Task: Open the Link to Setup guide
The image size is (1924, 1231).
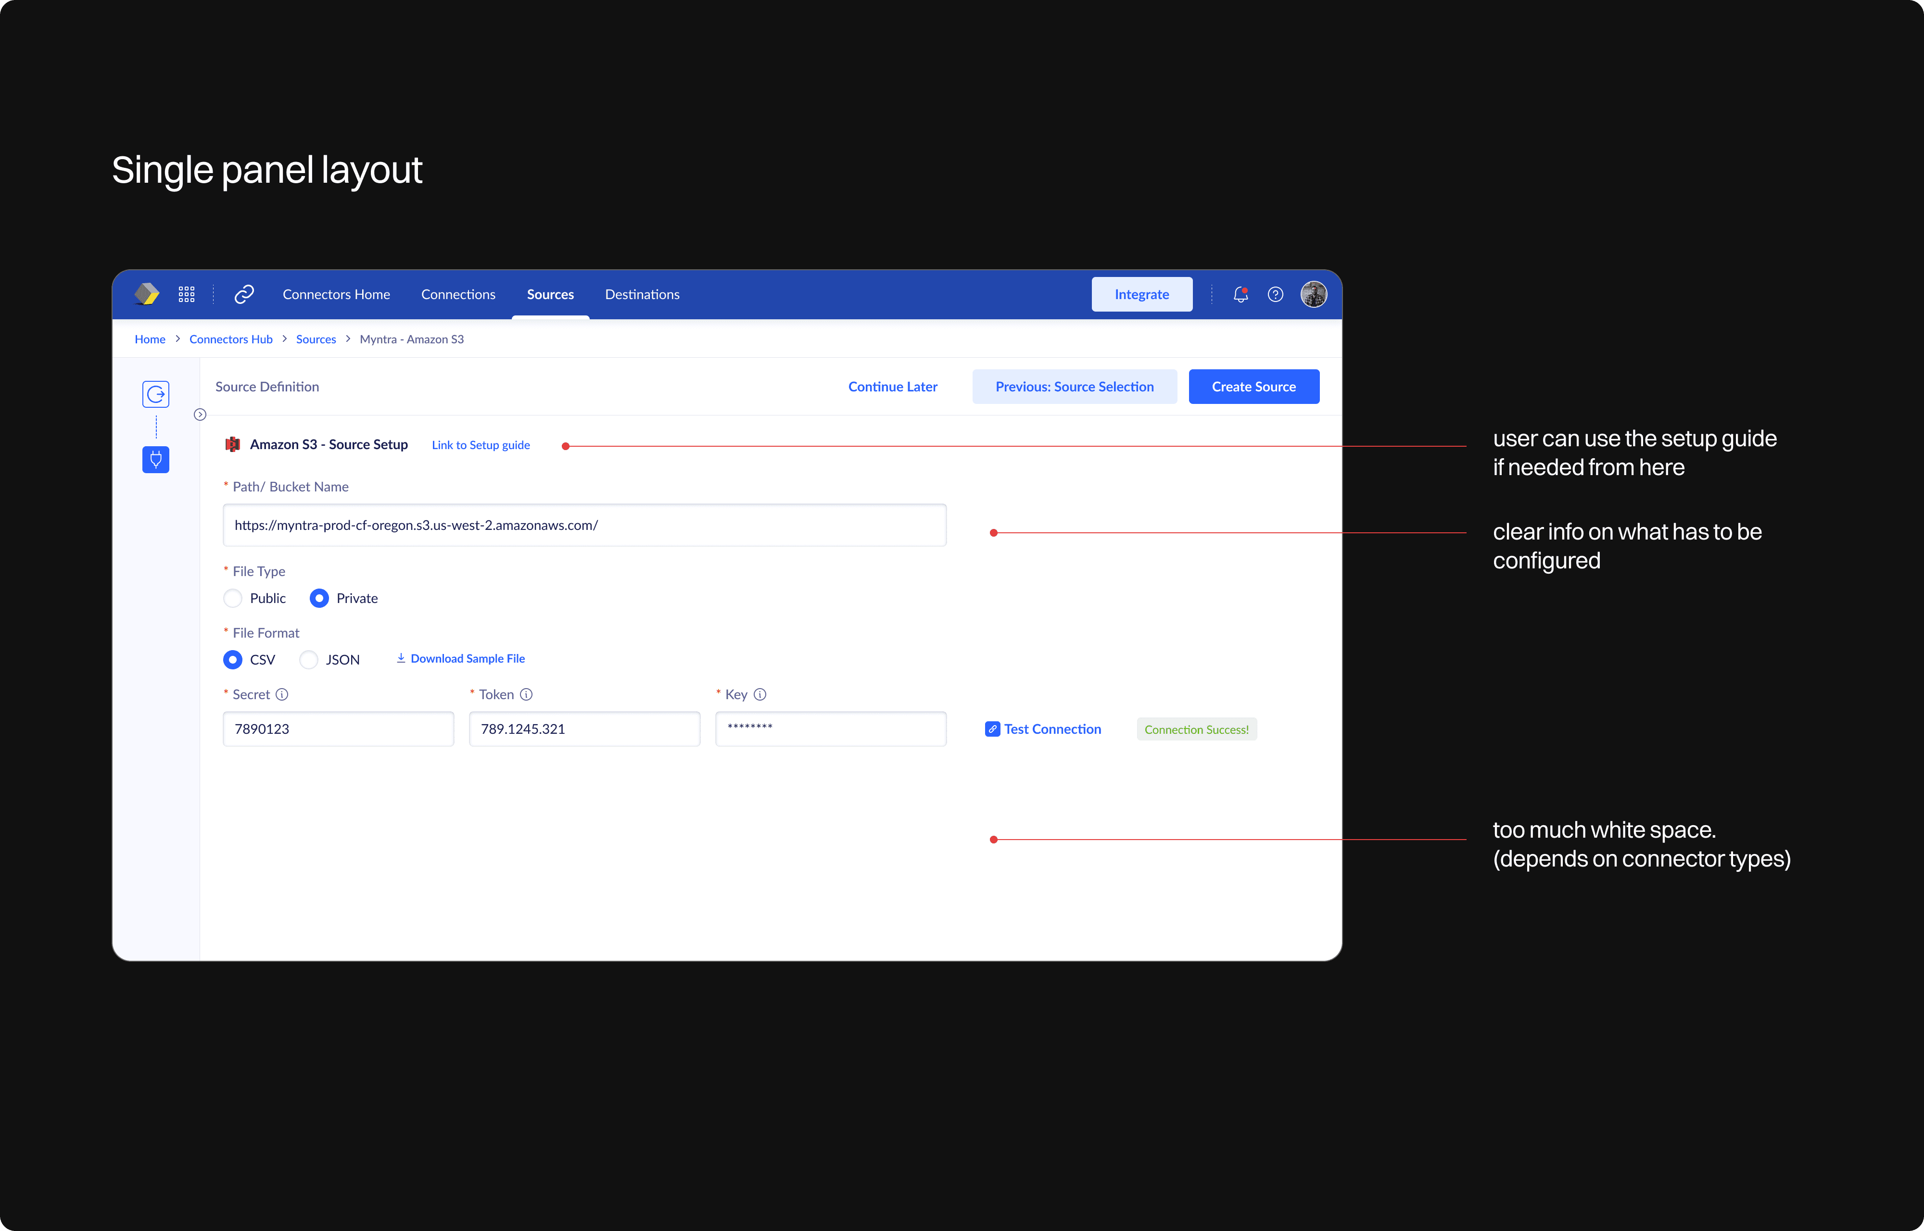Action: pos(481,445)
